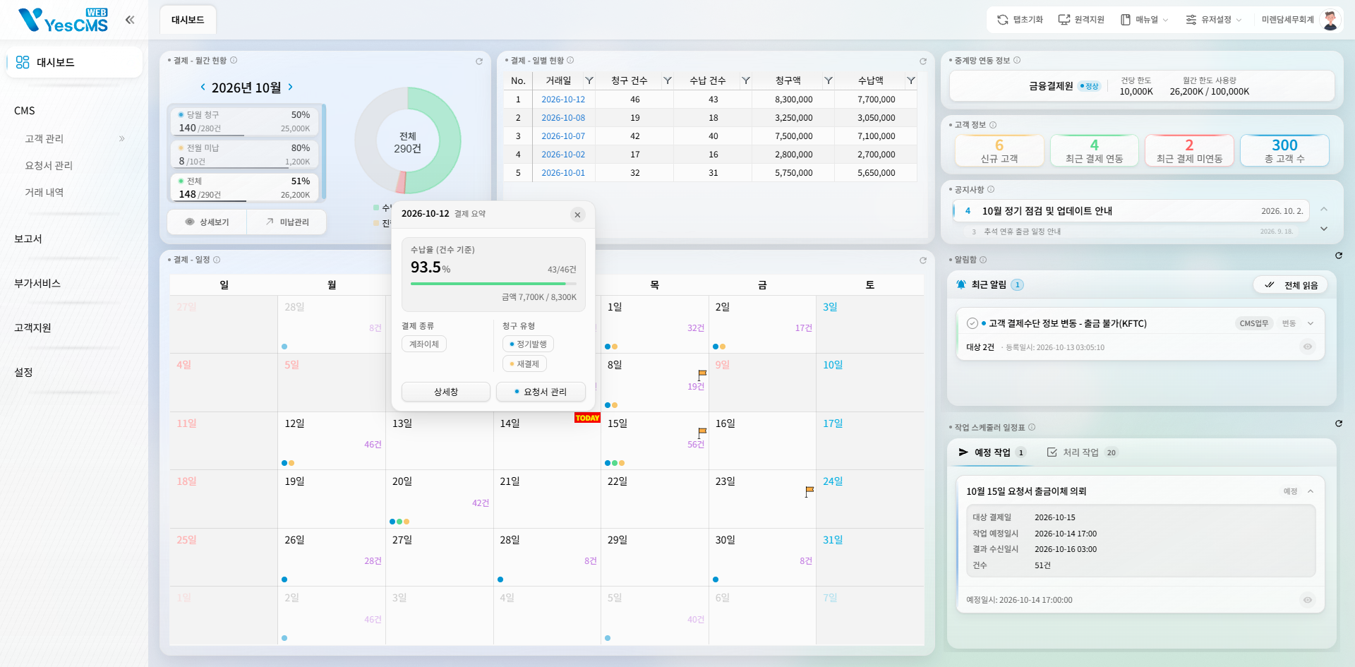Show previous notice with the up chevron

(1324, 209)
